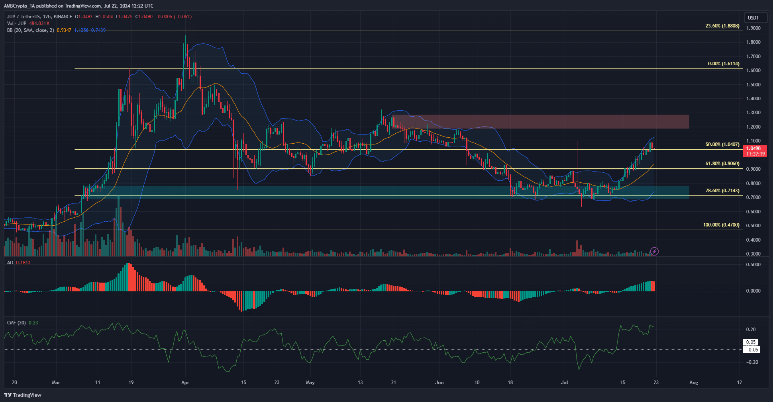Click the 0.3000 price axis label
Viewport: 773px width, 402px height.
753,254
